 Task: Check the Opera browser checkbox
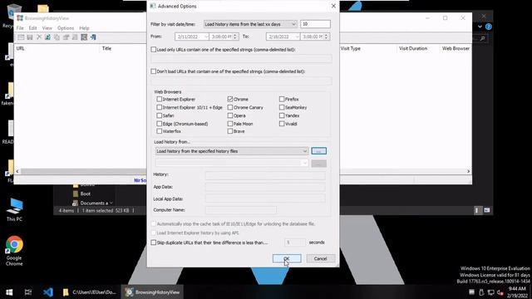(230, 115)
